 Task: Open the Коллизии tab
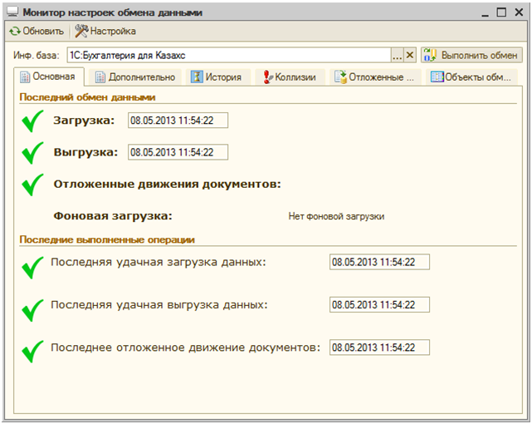point(290,77)
